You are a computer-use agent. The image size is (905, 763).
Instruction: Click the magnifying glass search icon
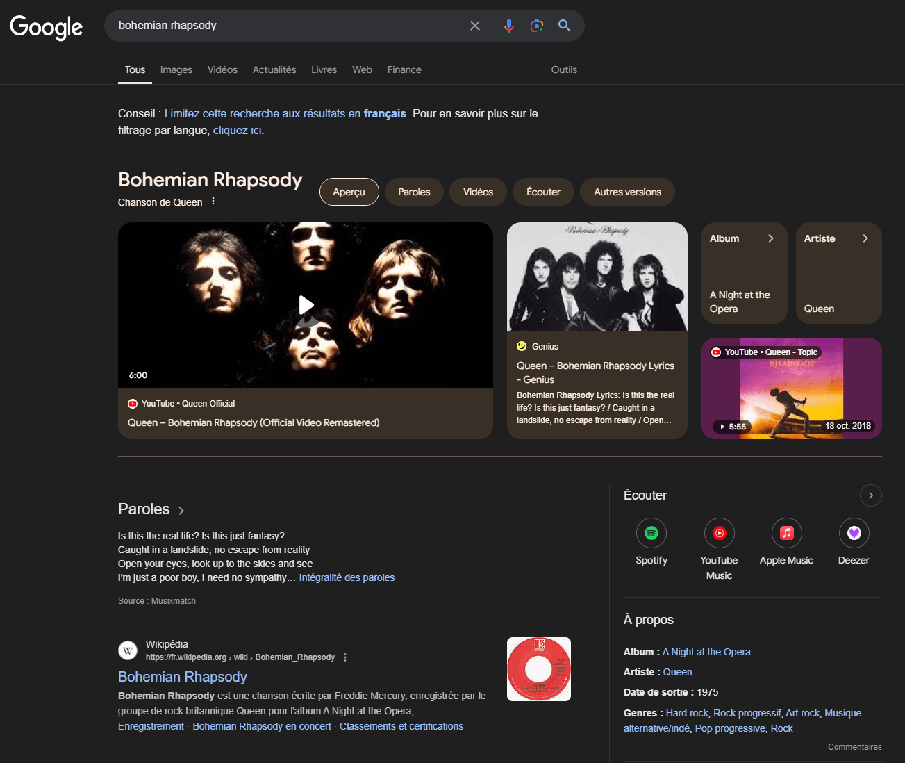pos(565,26)
